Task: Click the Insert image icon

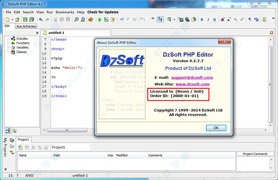Action: 181,19
